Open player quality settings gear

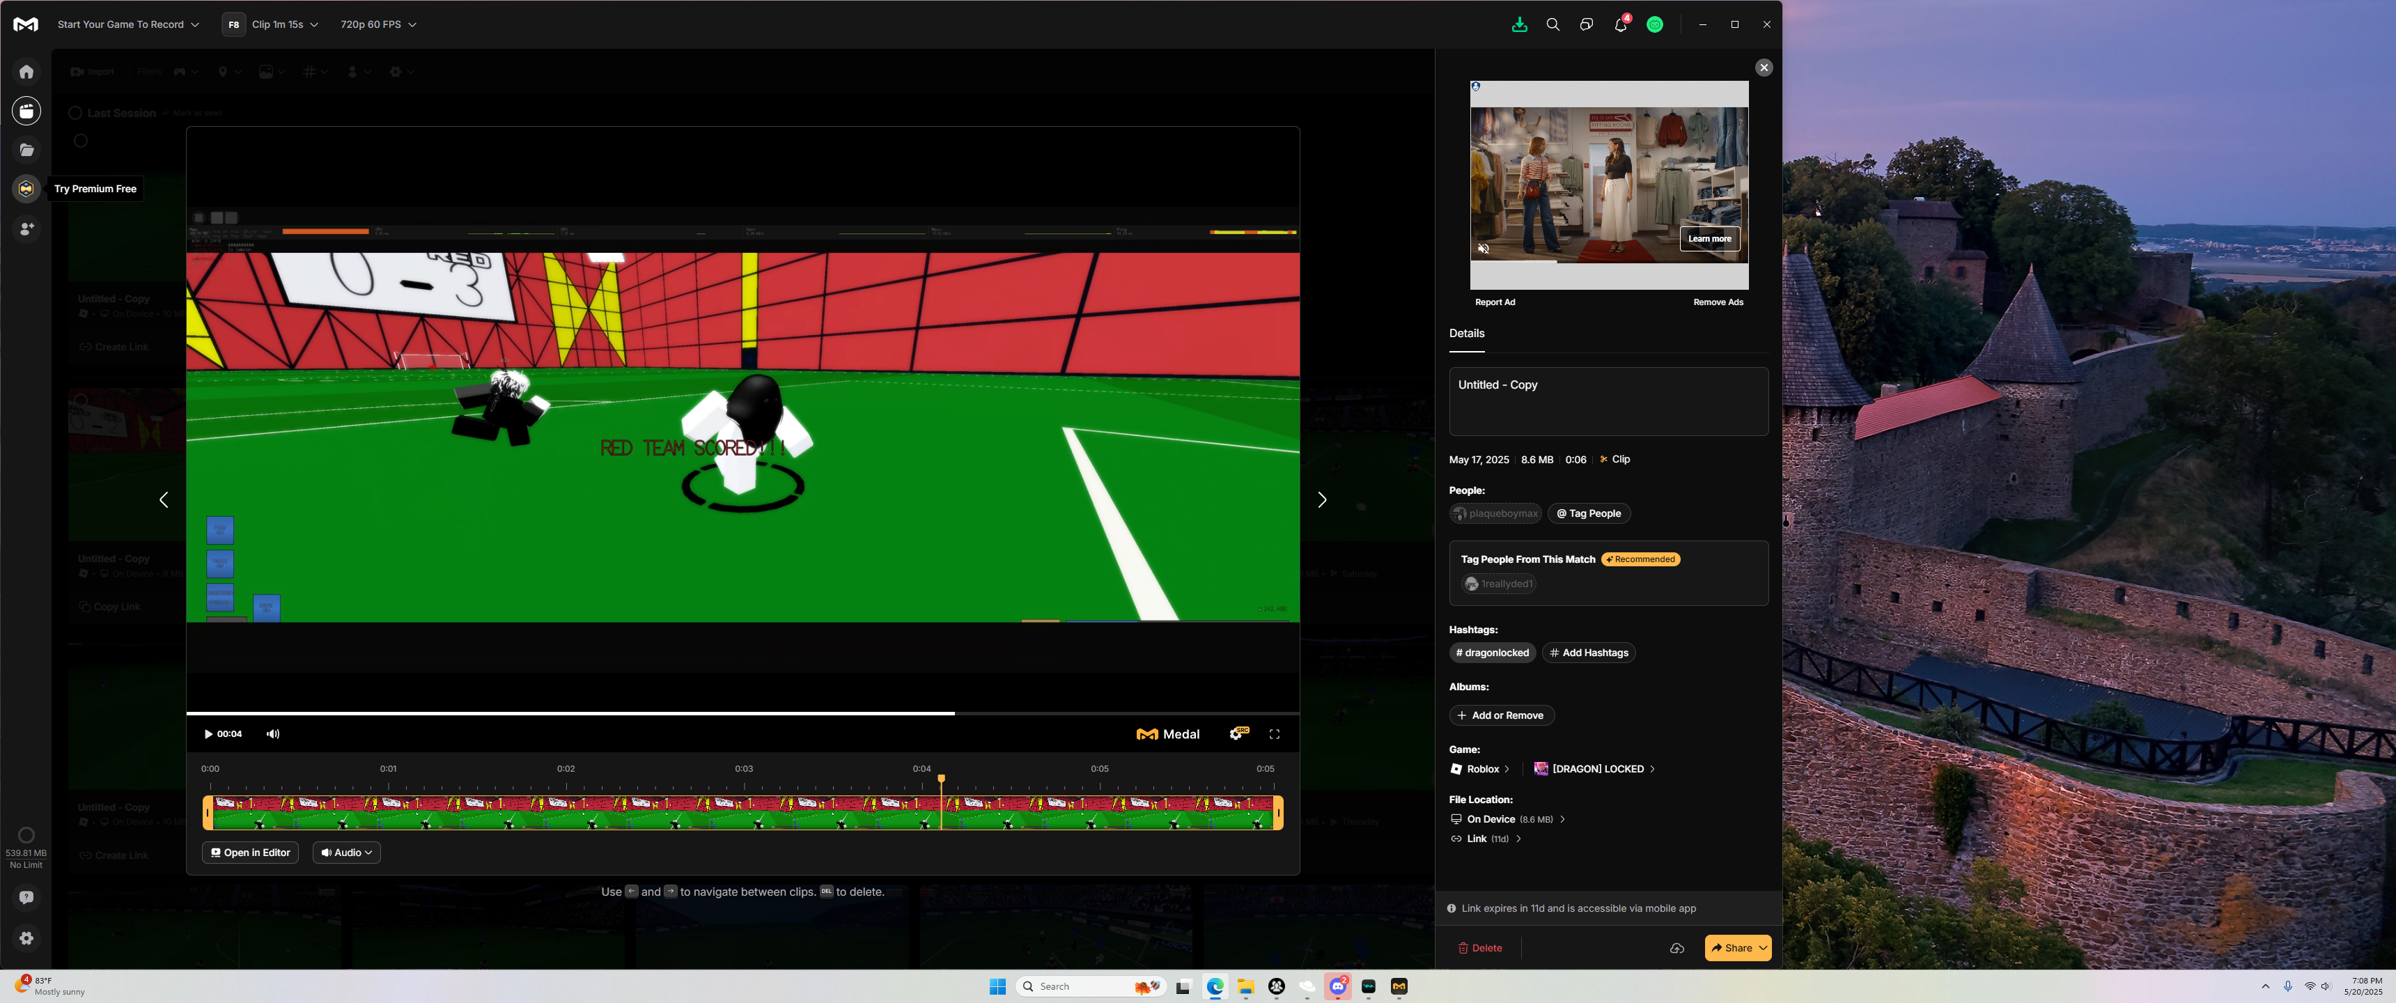(x=1237, y=734)
